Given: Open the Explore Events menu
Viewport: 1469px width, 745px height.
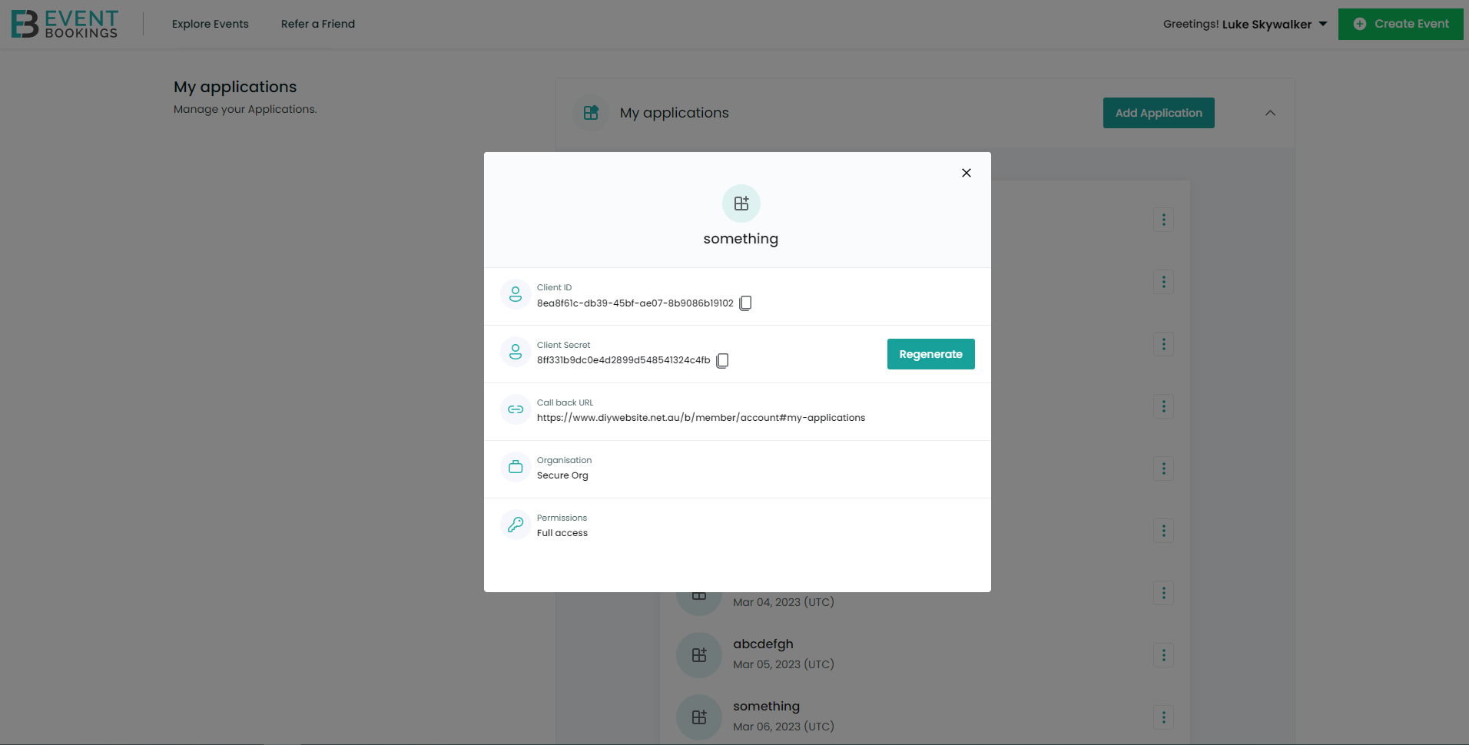Looking at the screenshot, I should [x=211, y=24].
